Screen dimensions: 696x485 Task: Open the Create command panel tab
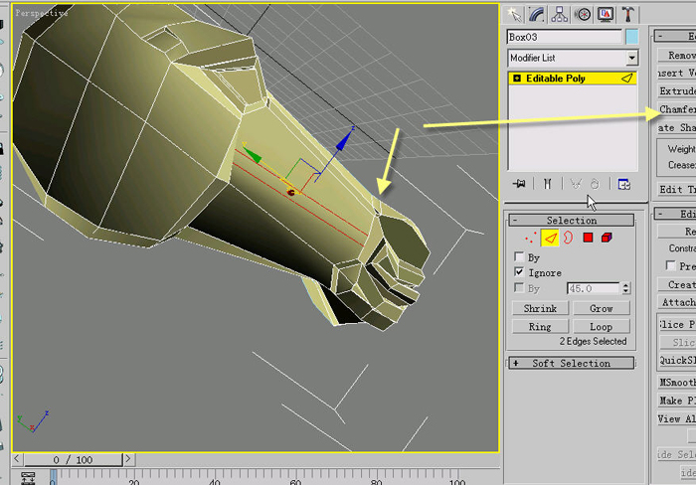514,15
